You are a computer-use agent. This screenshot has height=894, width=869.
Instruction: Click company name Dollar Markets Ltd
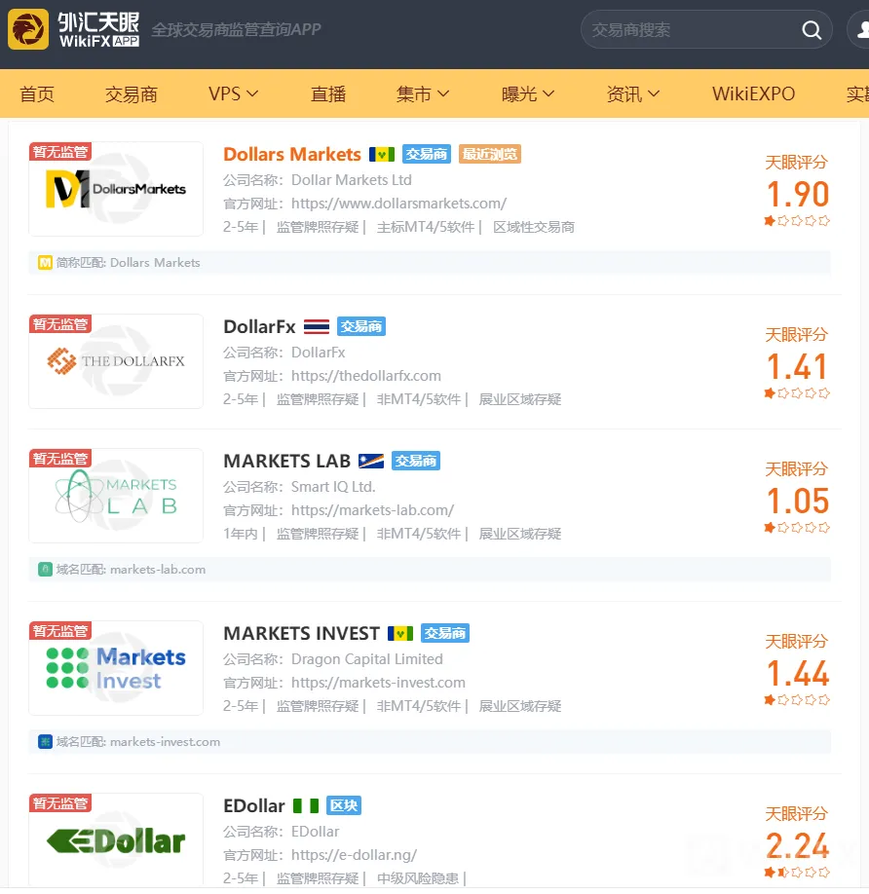(x=352, y=180)
